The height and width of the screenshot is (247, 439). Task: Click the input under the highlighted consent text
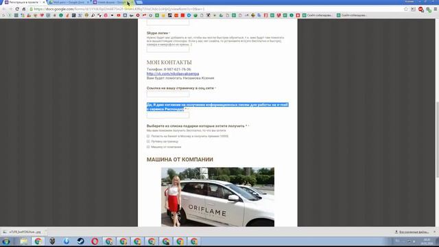tap(168, 115)
